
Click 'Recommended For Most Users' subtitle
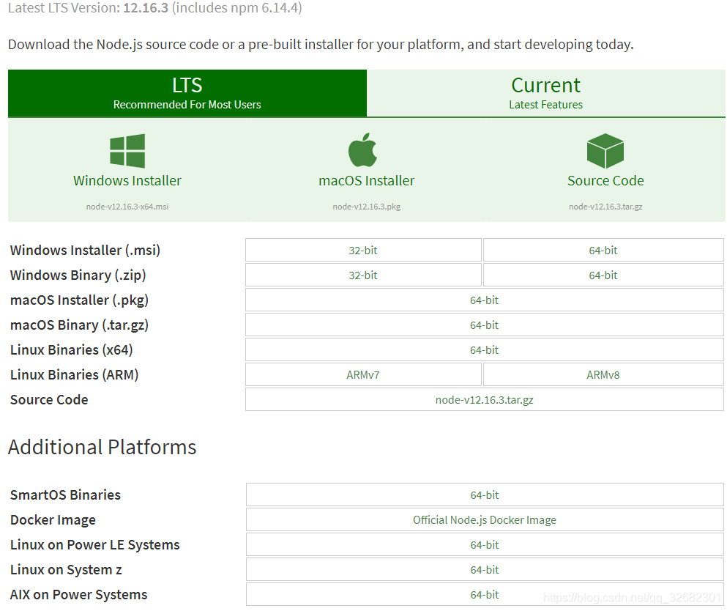coord(187,105)
